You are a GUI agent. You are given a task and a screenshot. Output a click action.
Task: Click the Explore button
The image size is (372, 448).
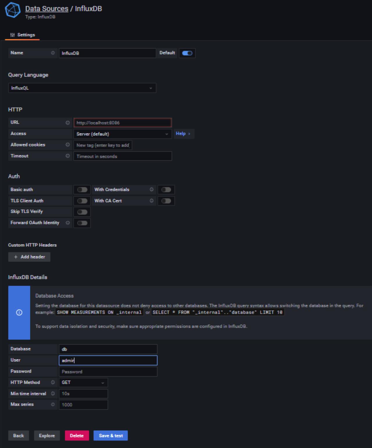47,436
